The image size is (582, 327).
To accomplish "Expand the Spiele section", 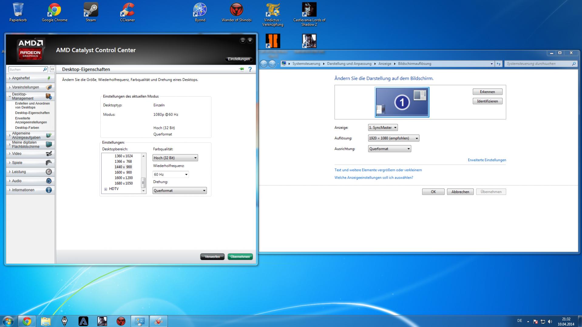I will [x=30, y=163].
